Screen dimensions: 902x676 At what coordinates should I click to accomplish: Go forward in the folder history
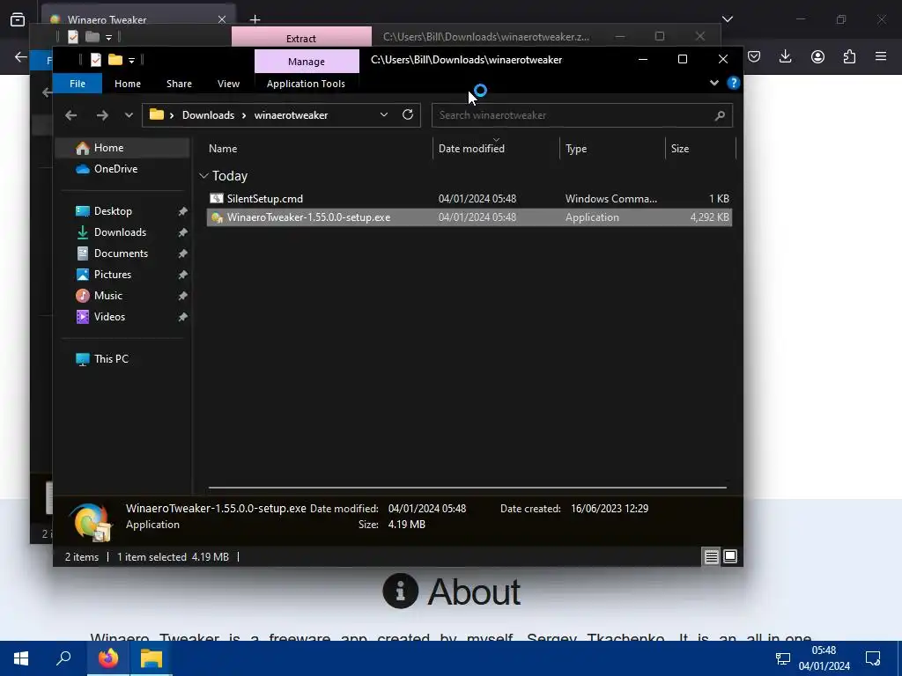[102, 115]
